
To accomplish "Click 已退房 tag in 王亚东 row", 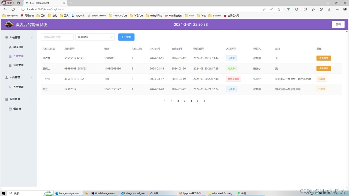I will point(322,79).
